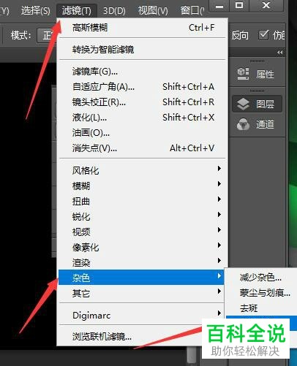Toggle the 仿色 checkbox
297x366 pixels.
tap(263, 35)
